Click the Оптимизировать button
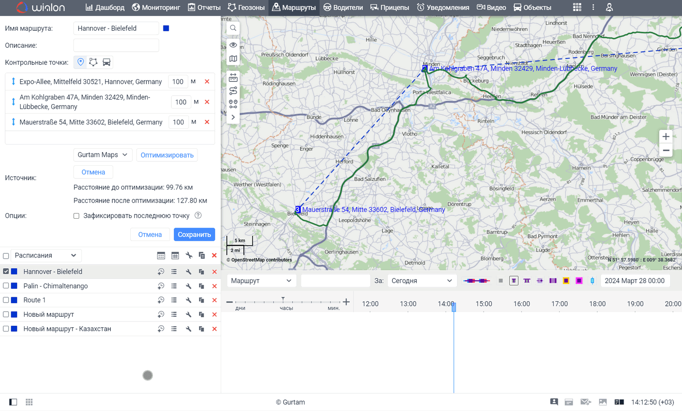 167,155
